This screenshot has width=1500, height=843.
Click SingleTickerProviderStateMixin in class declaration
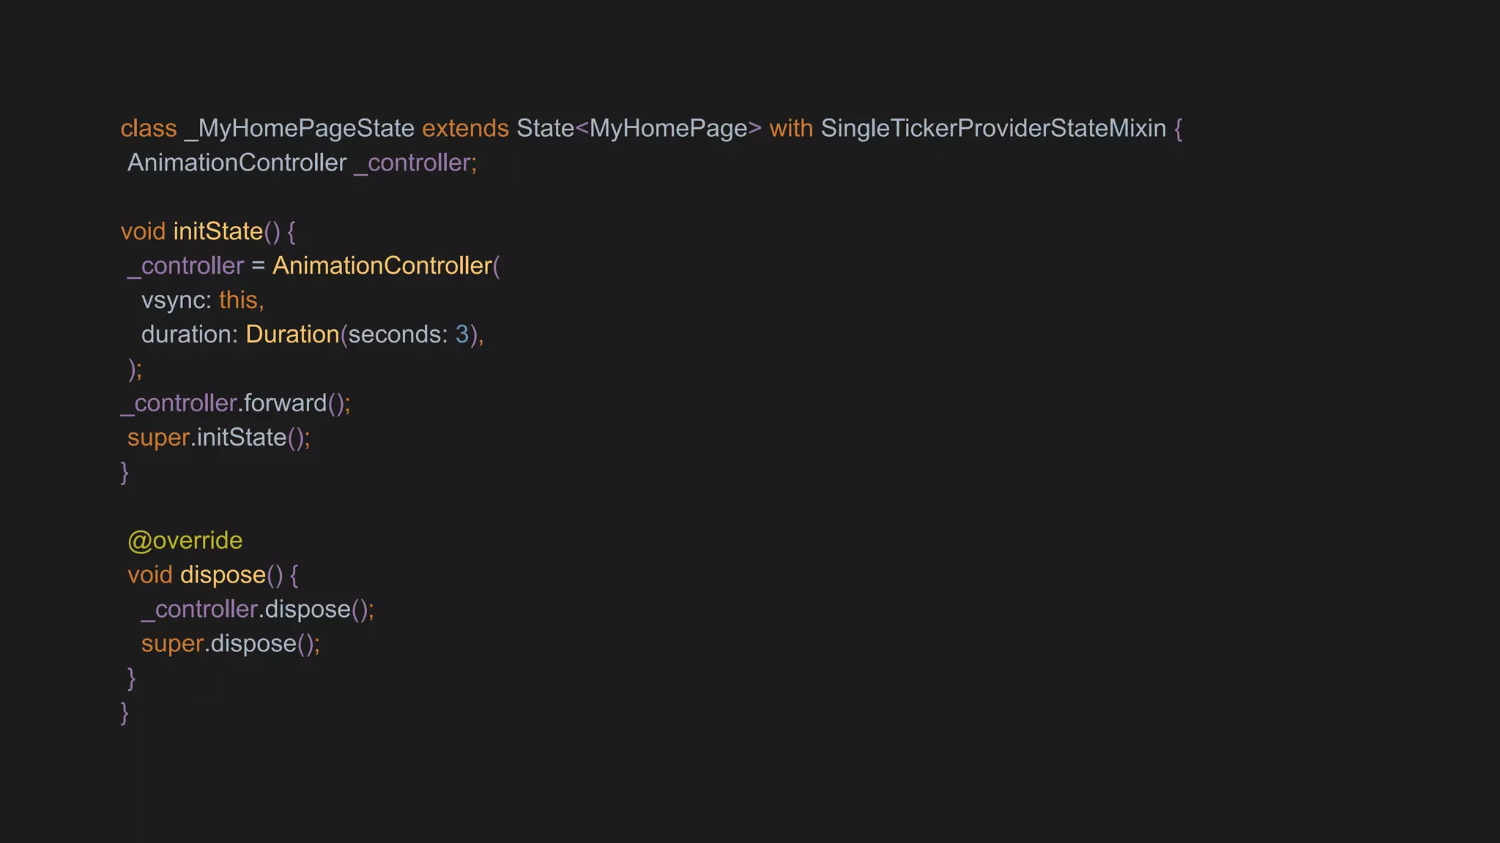(993, 129)
